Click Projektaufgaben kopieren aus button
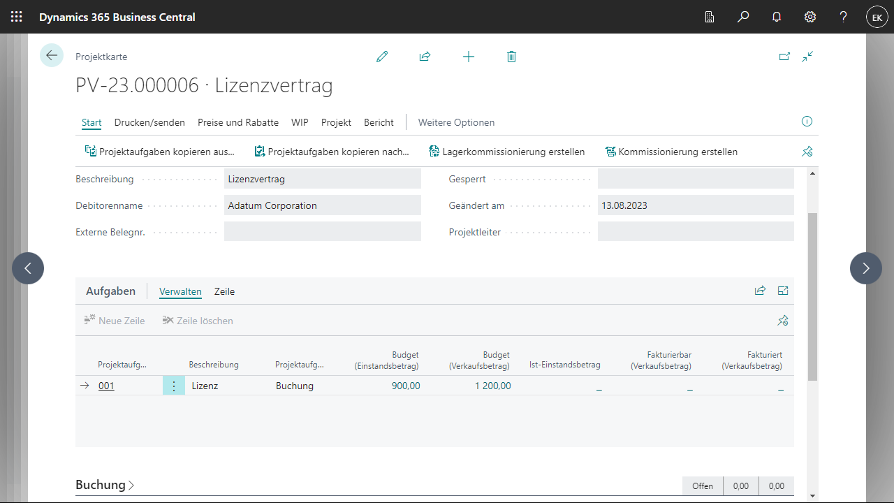894x503 pixels. point(160,152)
